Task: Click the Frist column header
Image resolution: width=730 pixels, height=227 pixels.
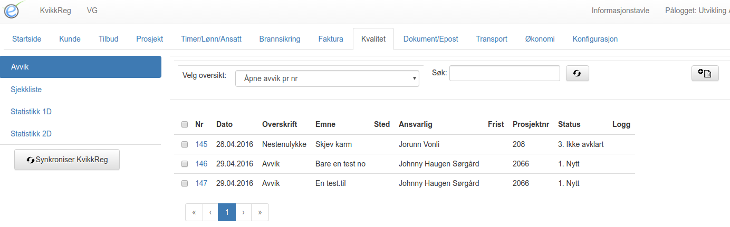Action: [496, 125]
